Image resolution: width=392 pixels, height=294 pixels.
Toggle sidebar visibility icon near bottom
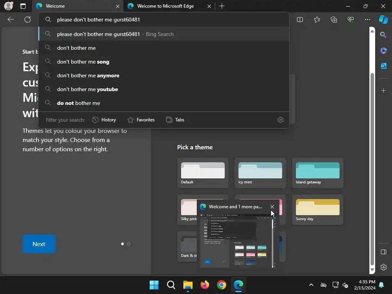point(384,252)
